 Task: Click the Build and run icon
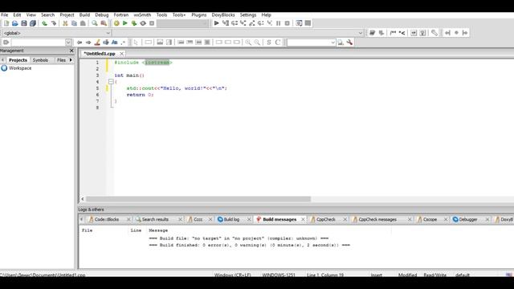pos(134,23)
